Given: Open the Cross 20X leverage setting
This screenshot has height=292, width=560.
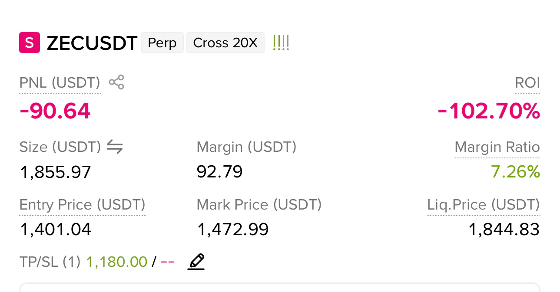Looking at the screenshot, I should 225,43.
